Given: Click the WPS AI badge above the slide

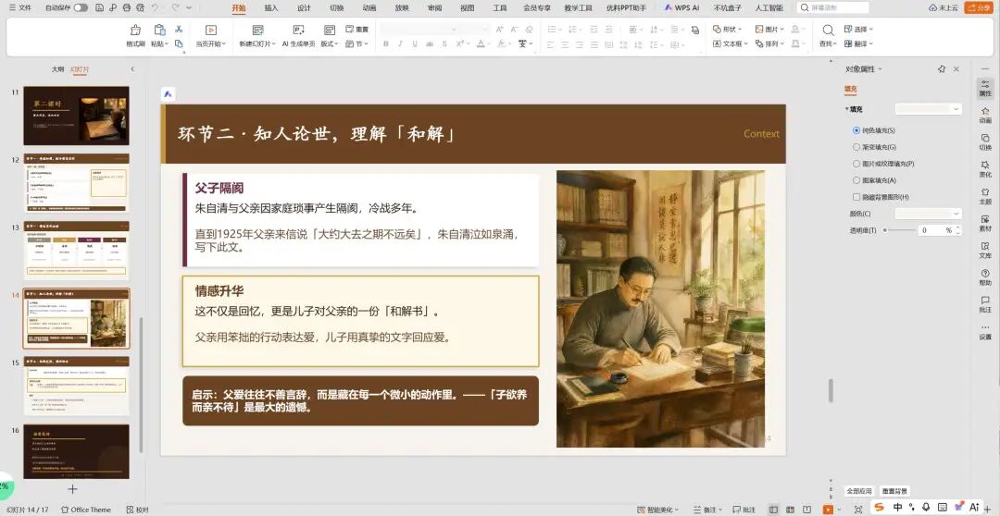Looking at the screenshot, I should (x=168, y=93).
